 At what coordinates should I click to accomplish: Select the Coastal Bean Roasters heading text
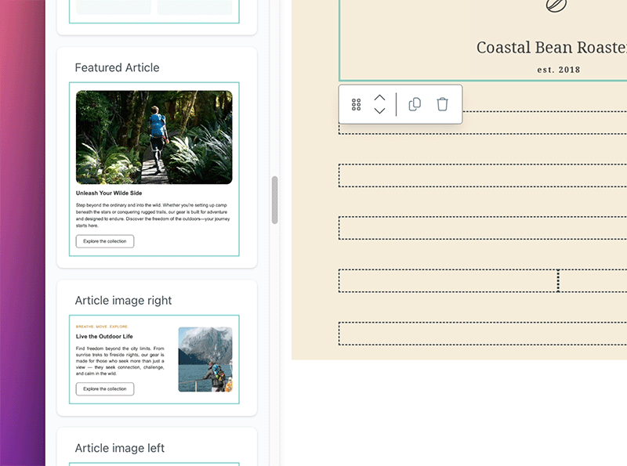click(551, 48)
